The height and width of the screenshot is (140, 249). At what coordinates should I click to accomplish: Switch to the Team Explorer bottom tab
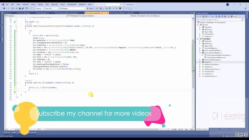tap(214, 129)
